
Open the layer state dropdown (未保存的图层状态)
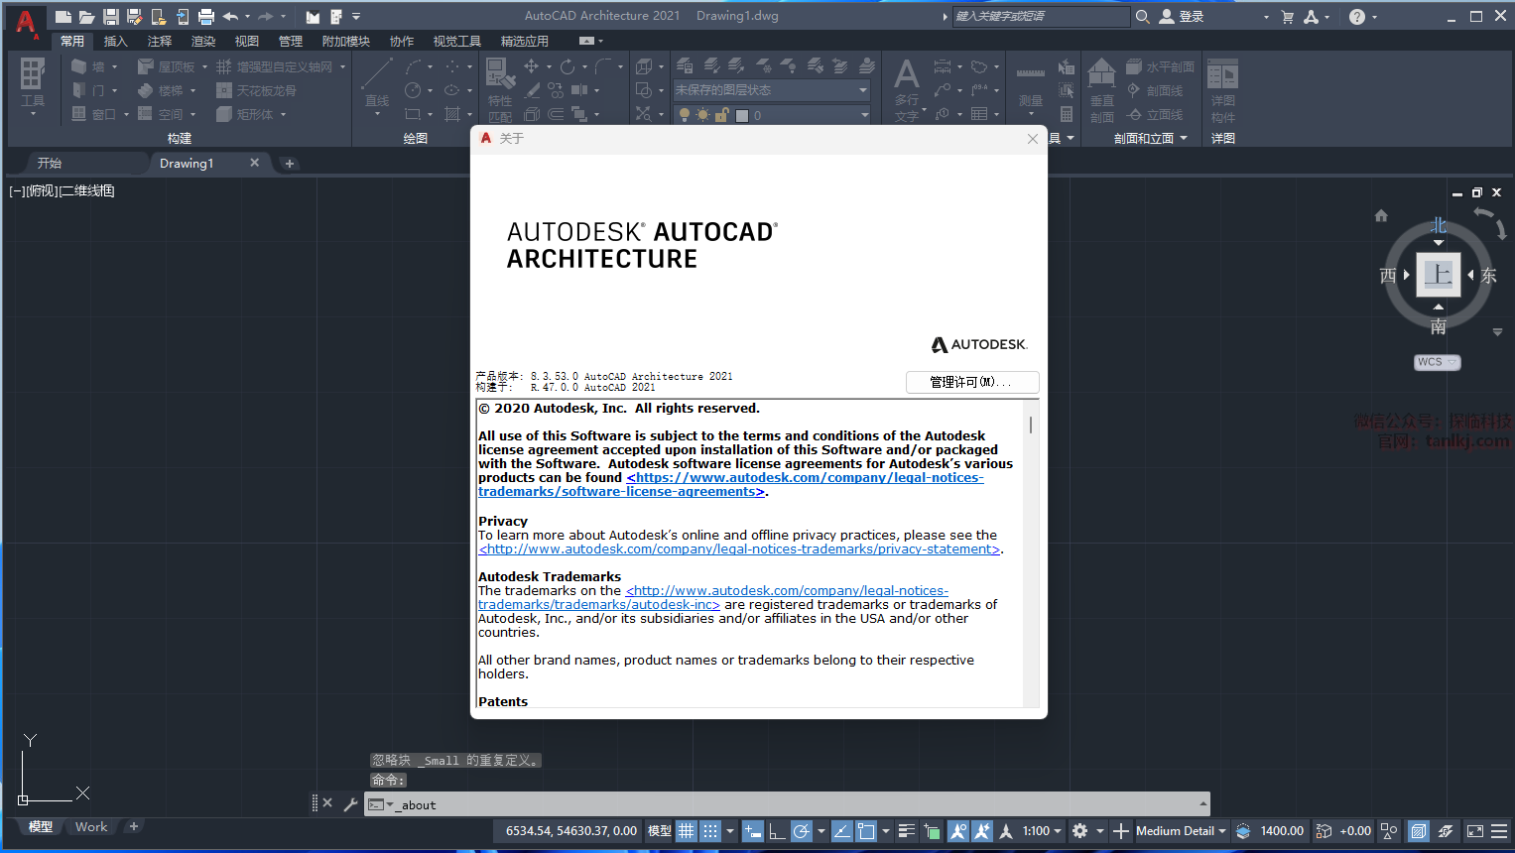[771, 90]
